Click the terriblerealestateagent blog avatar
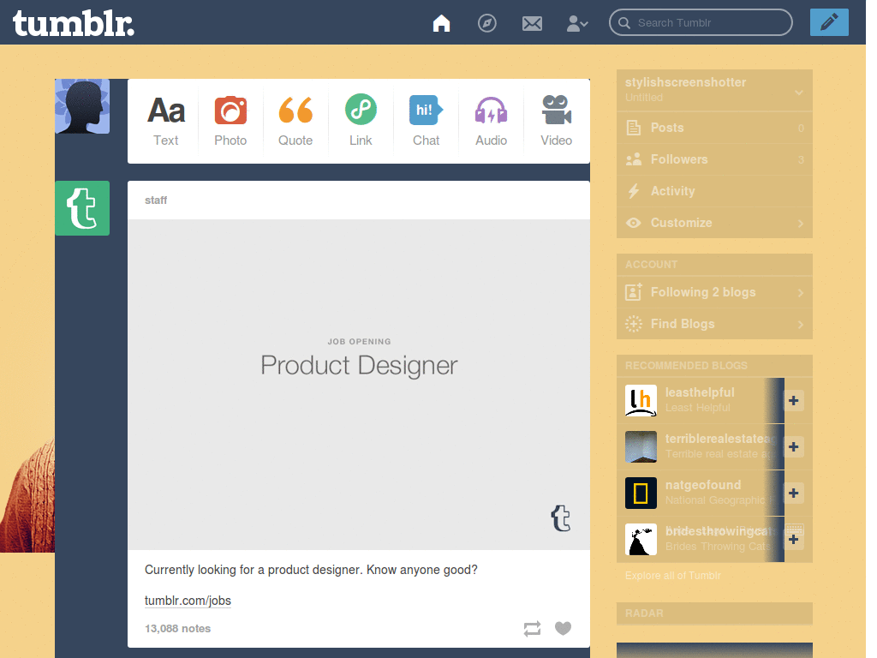Image resolution: width=877 pixels, height=658 pixels. [641, 447]
